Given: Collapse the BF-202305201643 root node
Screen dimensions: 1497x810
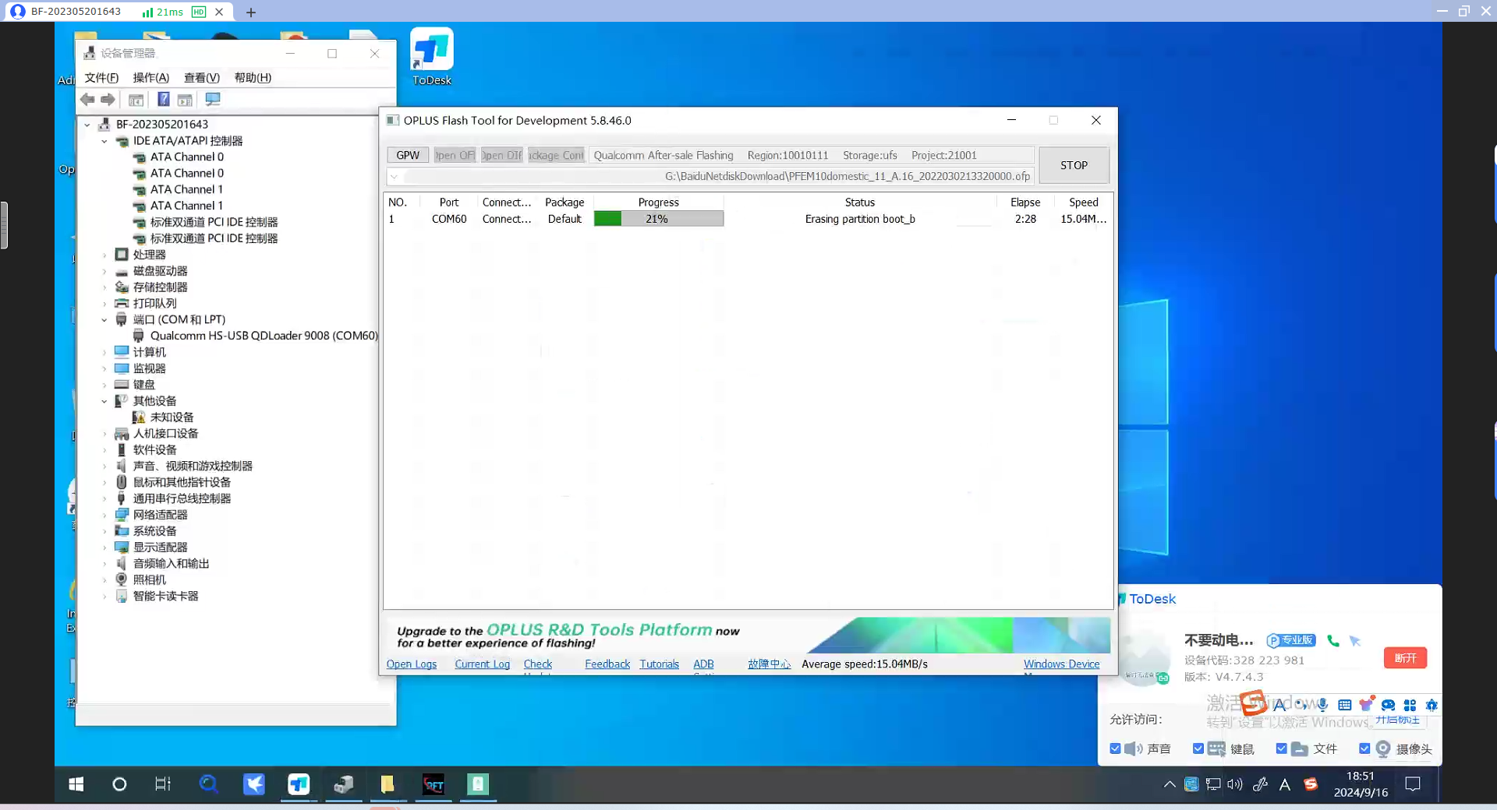Looking at the screenshot, I should pyautogui.click(x=87, y=125).
